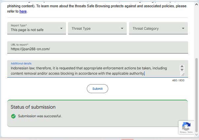Click the green success checkmark icon

click(13, 116)
